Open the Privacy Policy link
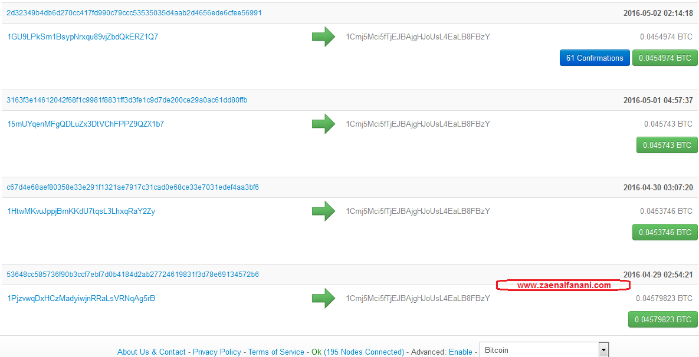Screen dimensions: 699x357 (216, 352)
